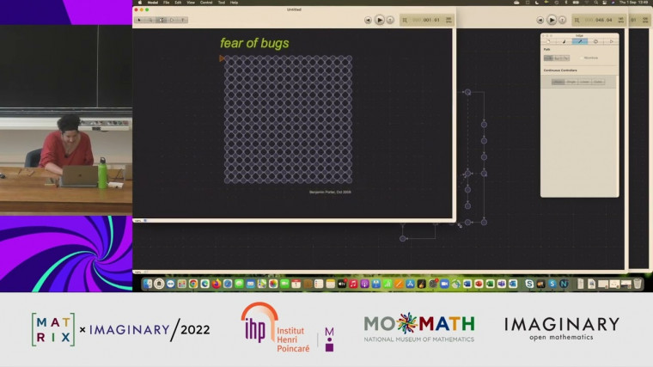Select the arrow pointer tool in toolbar

(140, 20)
